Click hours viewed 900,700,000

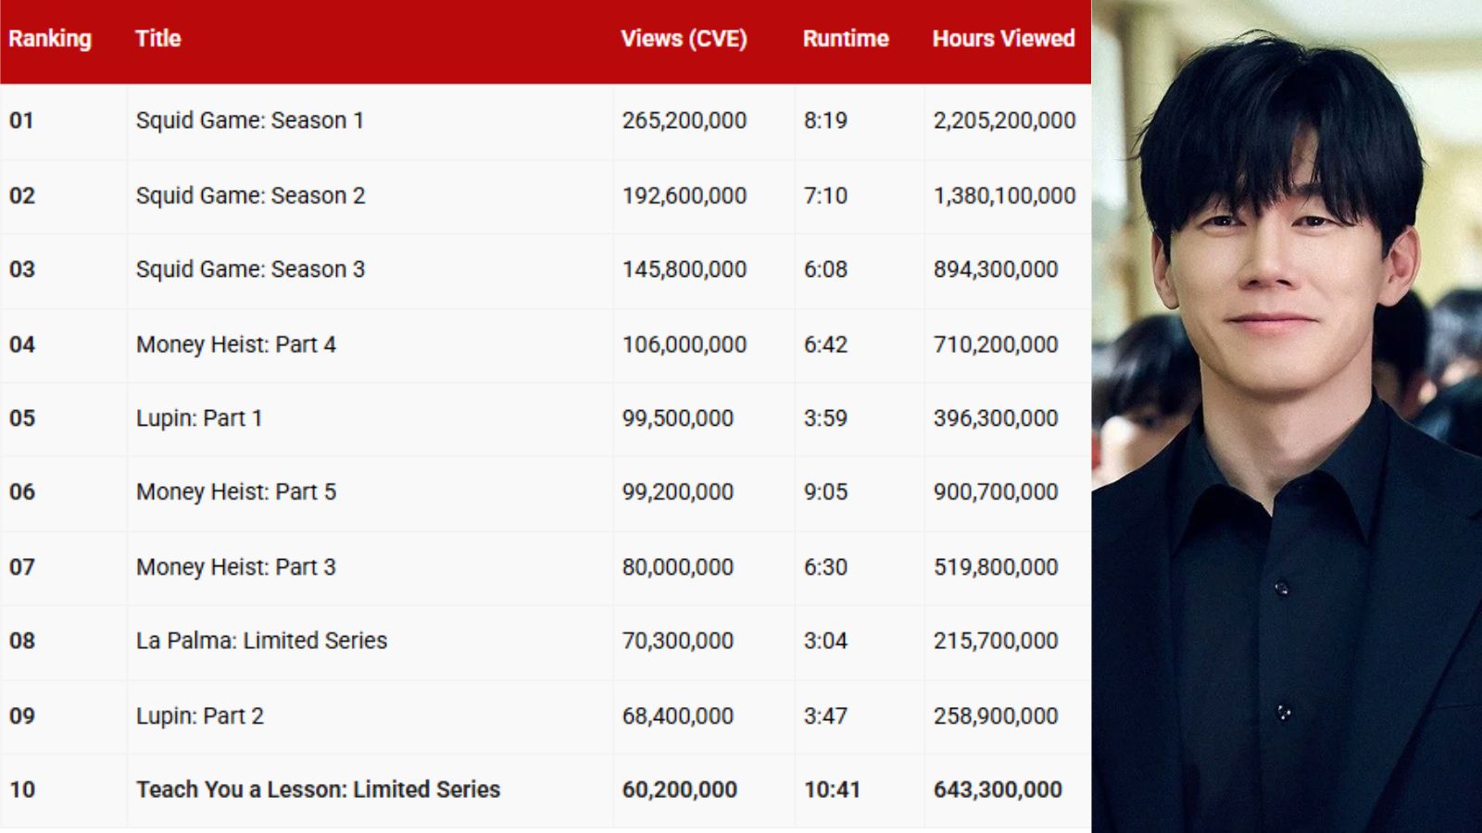[x=996, y=492]
